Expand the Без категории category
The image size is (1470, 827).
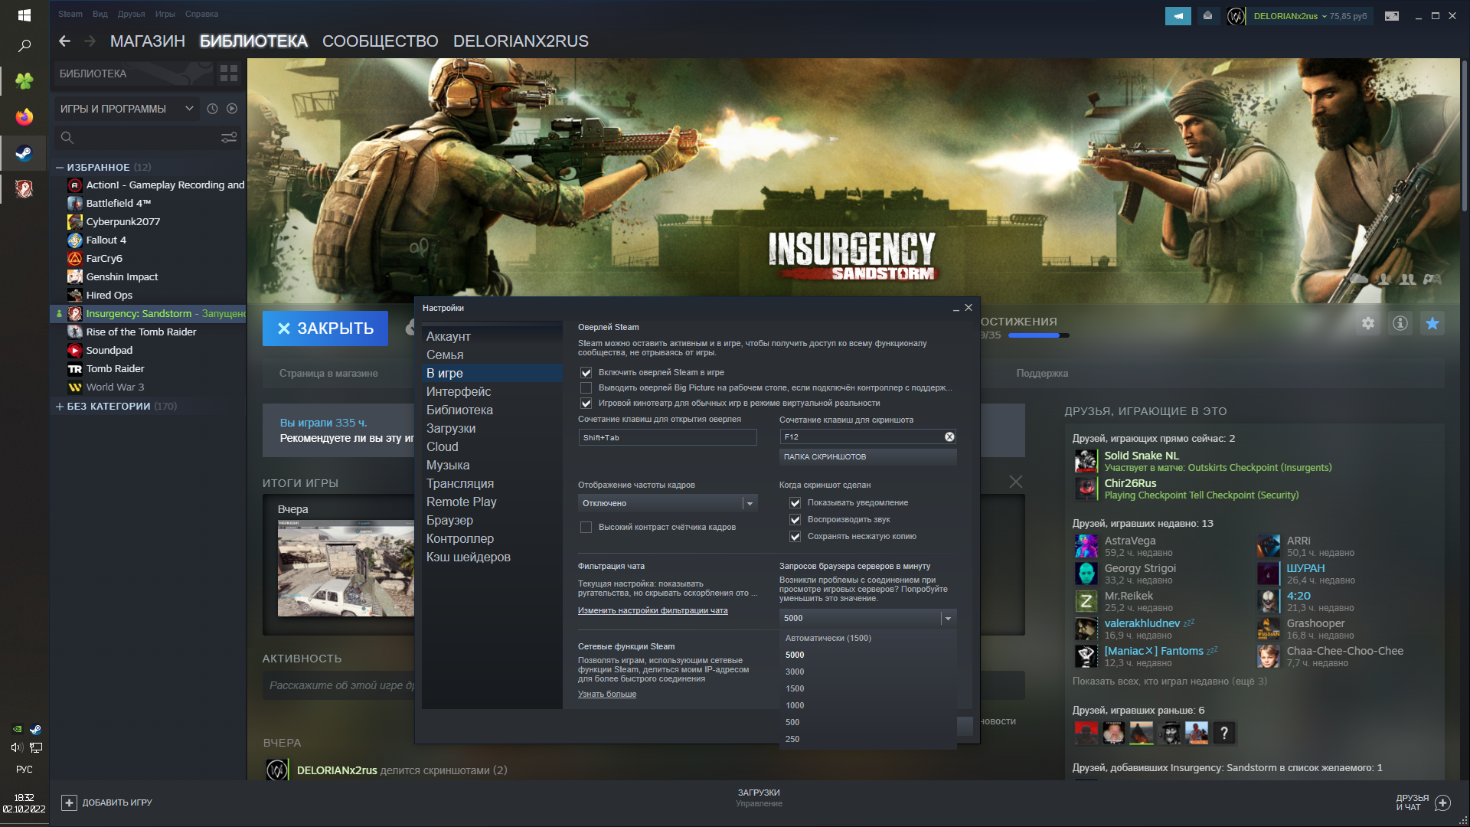pyautogui.click(x=60, y=406)
